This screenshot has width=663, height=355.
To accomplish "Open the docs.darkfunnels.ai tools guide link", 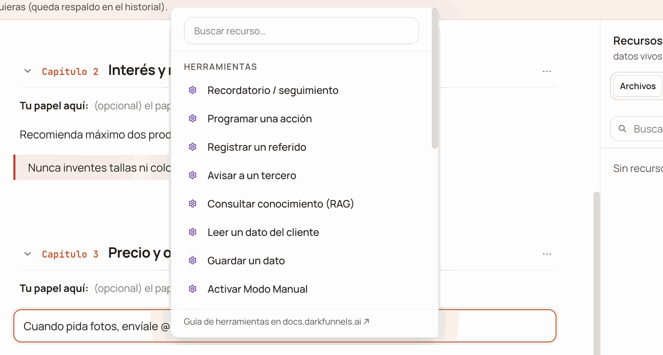I will point(276,322).
